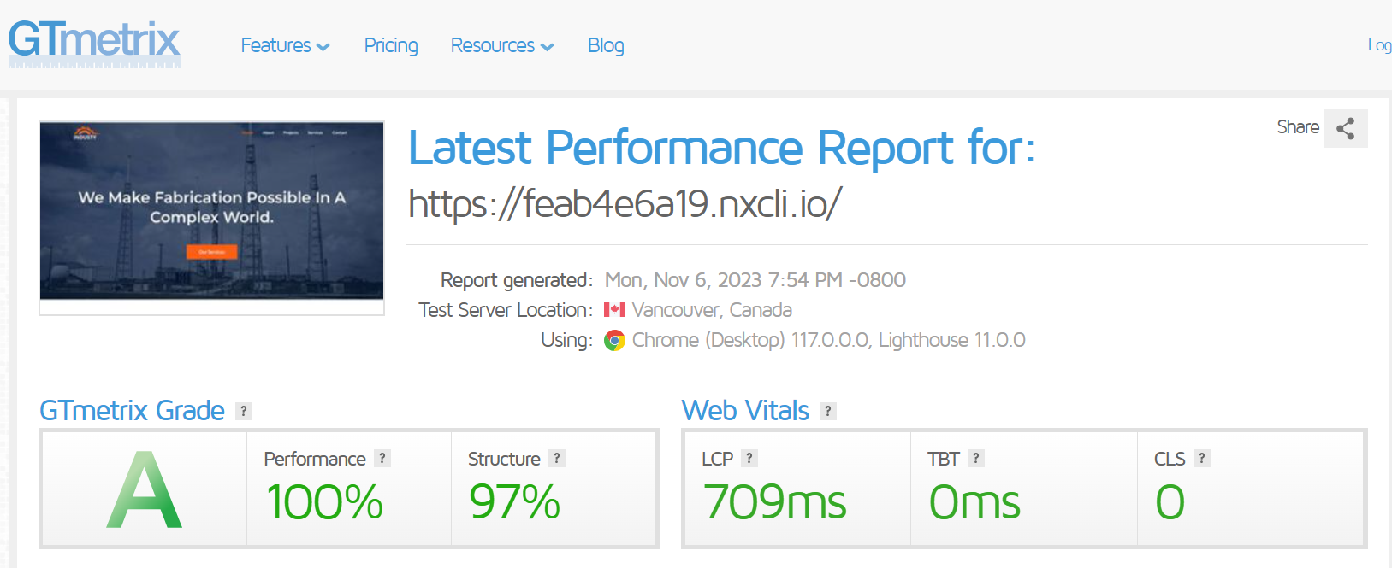Click the website screenshot thumbnail
Screen dimensions: 1392x568
click(211, 211)
